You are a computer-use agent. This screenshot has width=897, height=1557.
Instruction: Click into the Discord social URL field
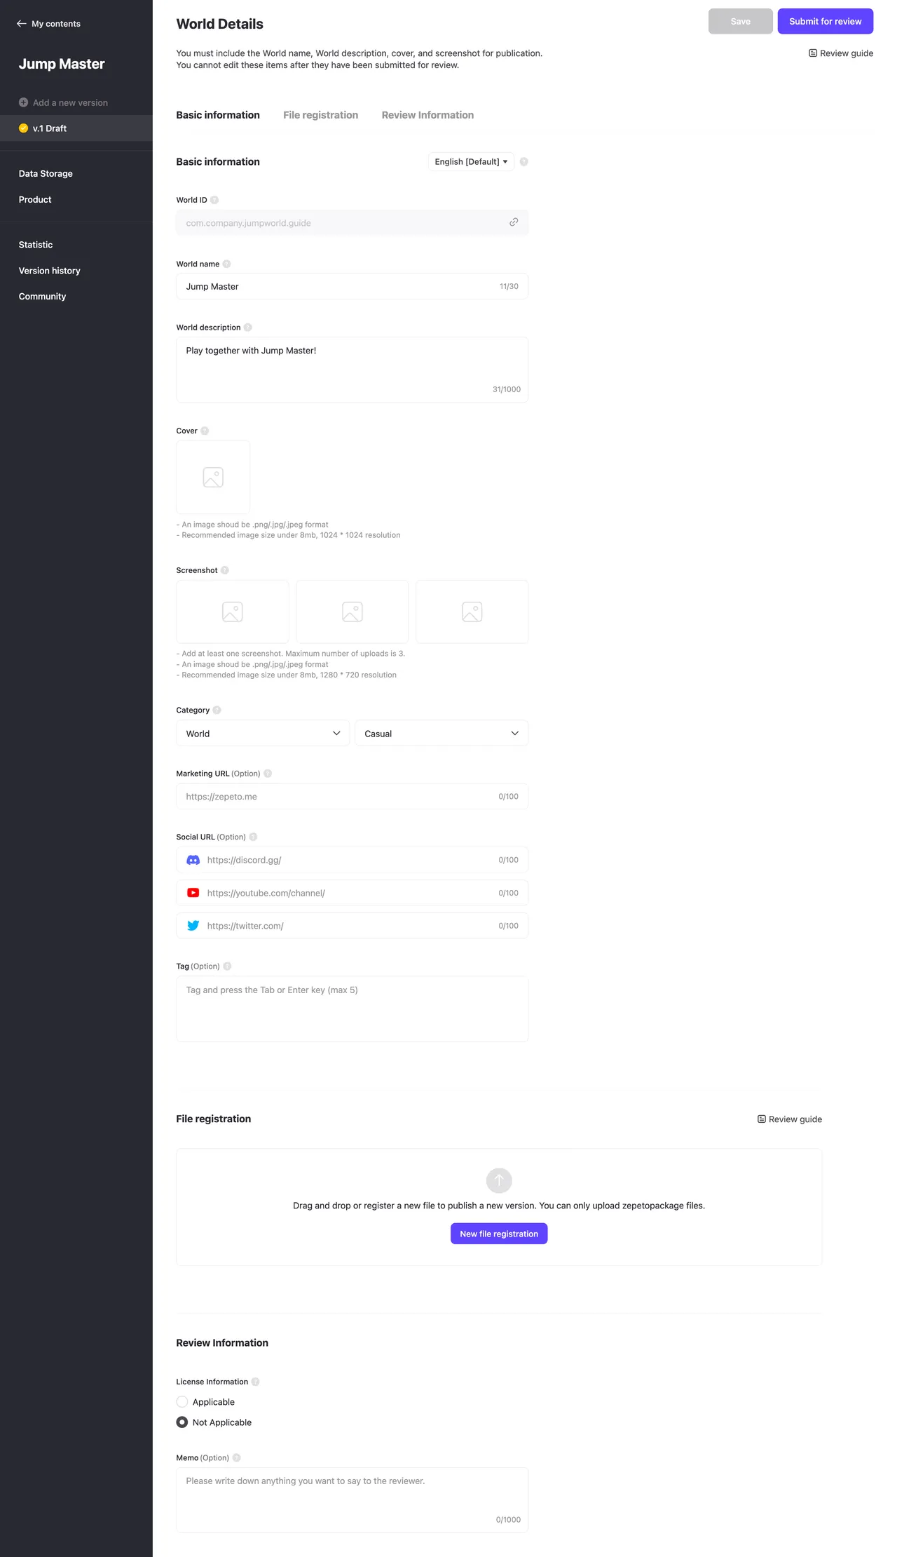[x=350, y=860]
